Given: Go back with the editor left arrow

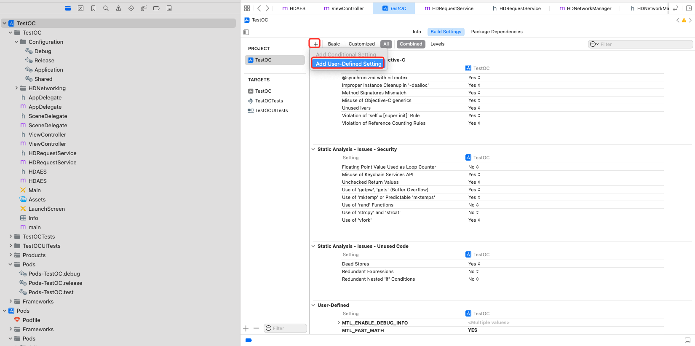Looking at the screenshot, I should (259, 8).
